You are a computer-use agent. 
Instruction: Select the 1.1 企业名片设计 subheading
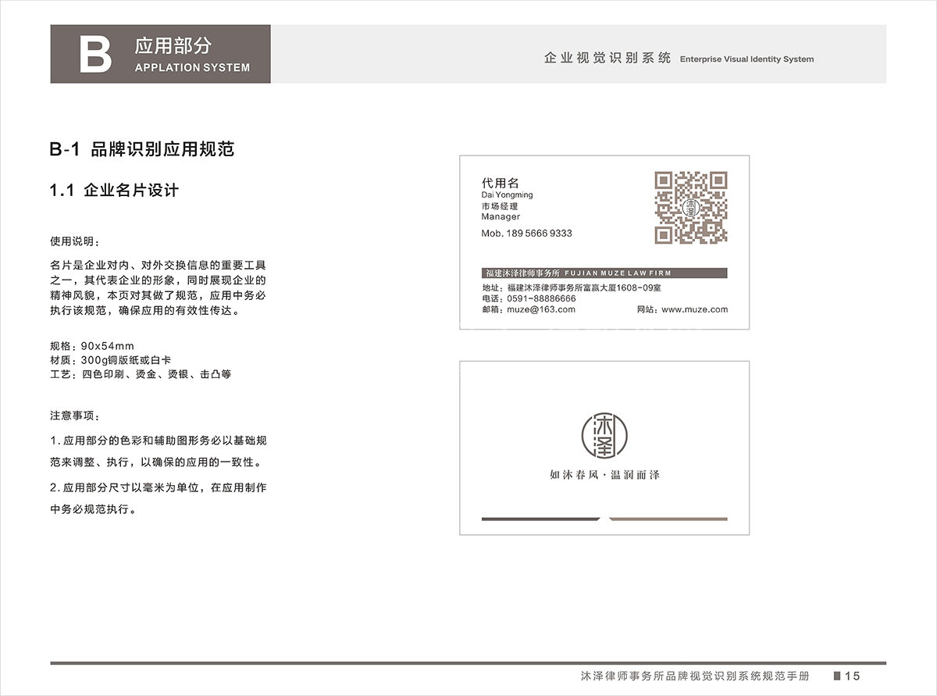(x=114, y=190)
